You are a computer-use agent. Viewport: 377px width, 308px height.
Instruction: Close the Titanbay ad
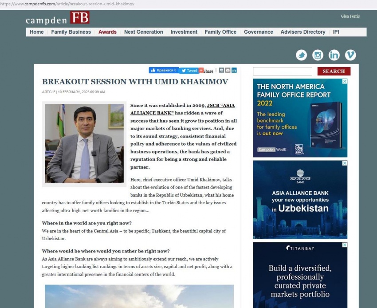coord(345,245)
